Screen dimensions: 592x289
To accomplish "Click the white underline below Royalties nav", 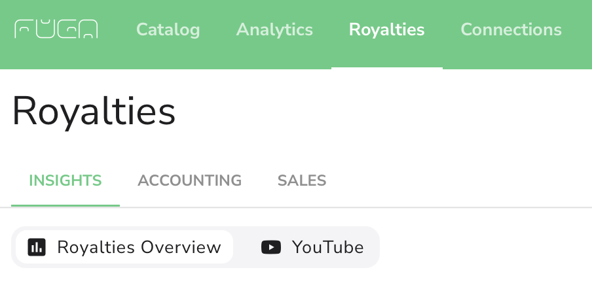I will 386,68.
